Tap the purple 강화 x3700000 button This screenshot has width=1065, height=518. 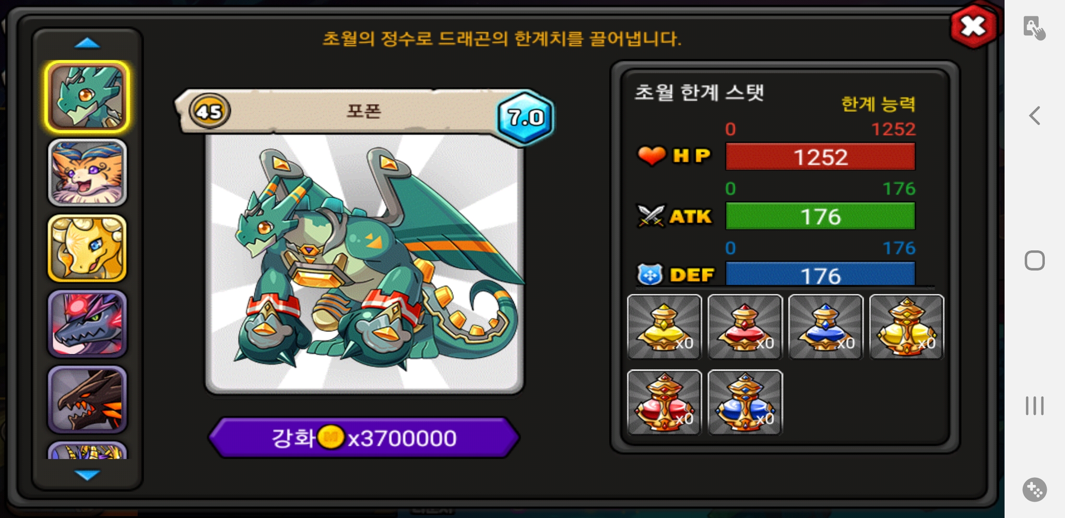point(364,437)
